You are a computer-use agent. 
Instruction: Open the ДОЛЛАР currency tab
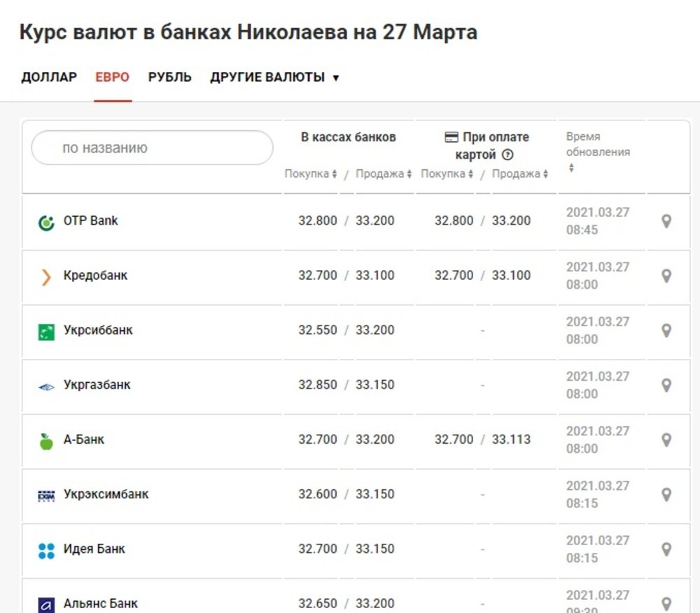49,77
